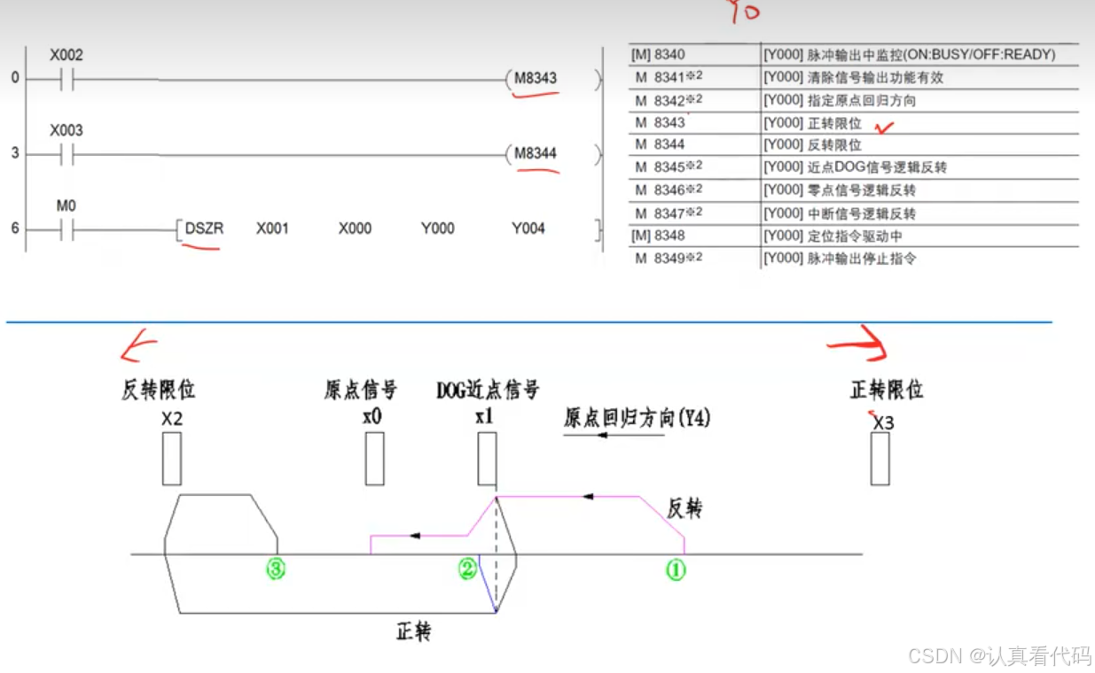Screen dimensions: 1095x673
Task: Click table description '[Y000] 反转限位'
Action: [812, 144]
